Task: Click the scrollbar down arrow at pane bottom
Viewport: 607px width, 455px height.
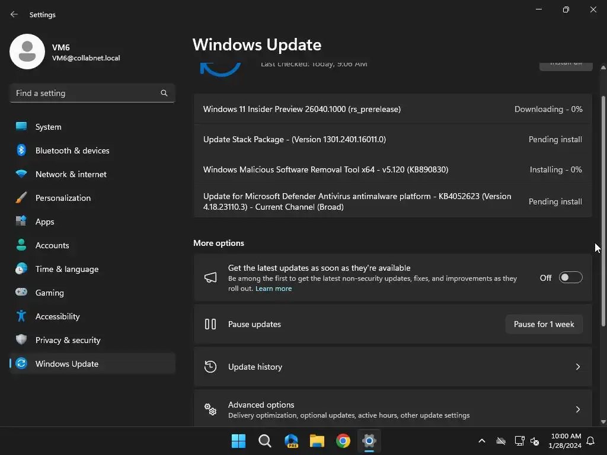Action: tap(603, 422)
